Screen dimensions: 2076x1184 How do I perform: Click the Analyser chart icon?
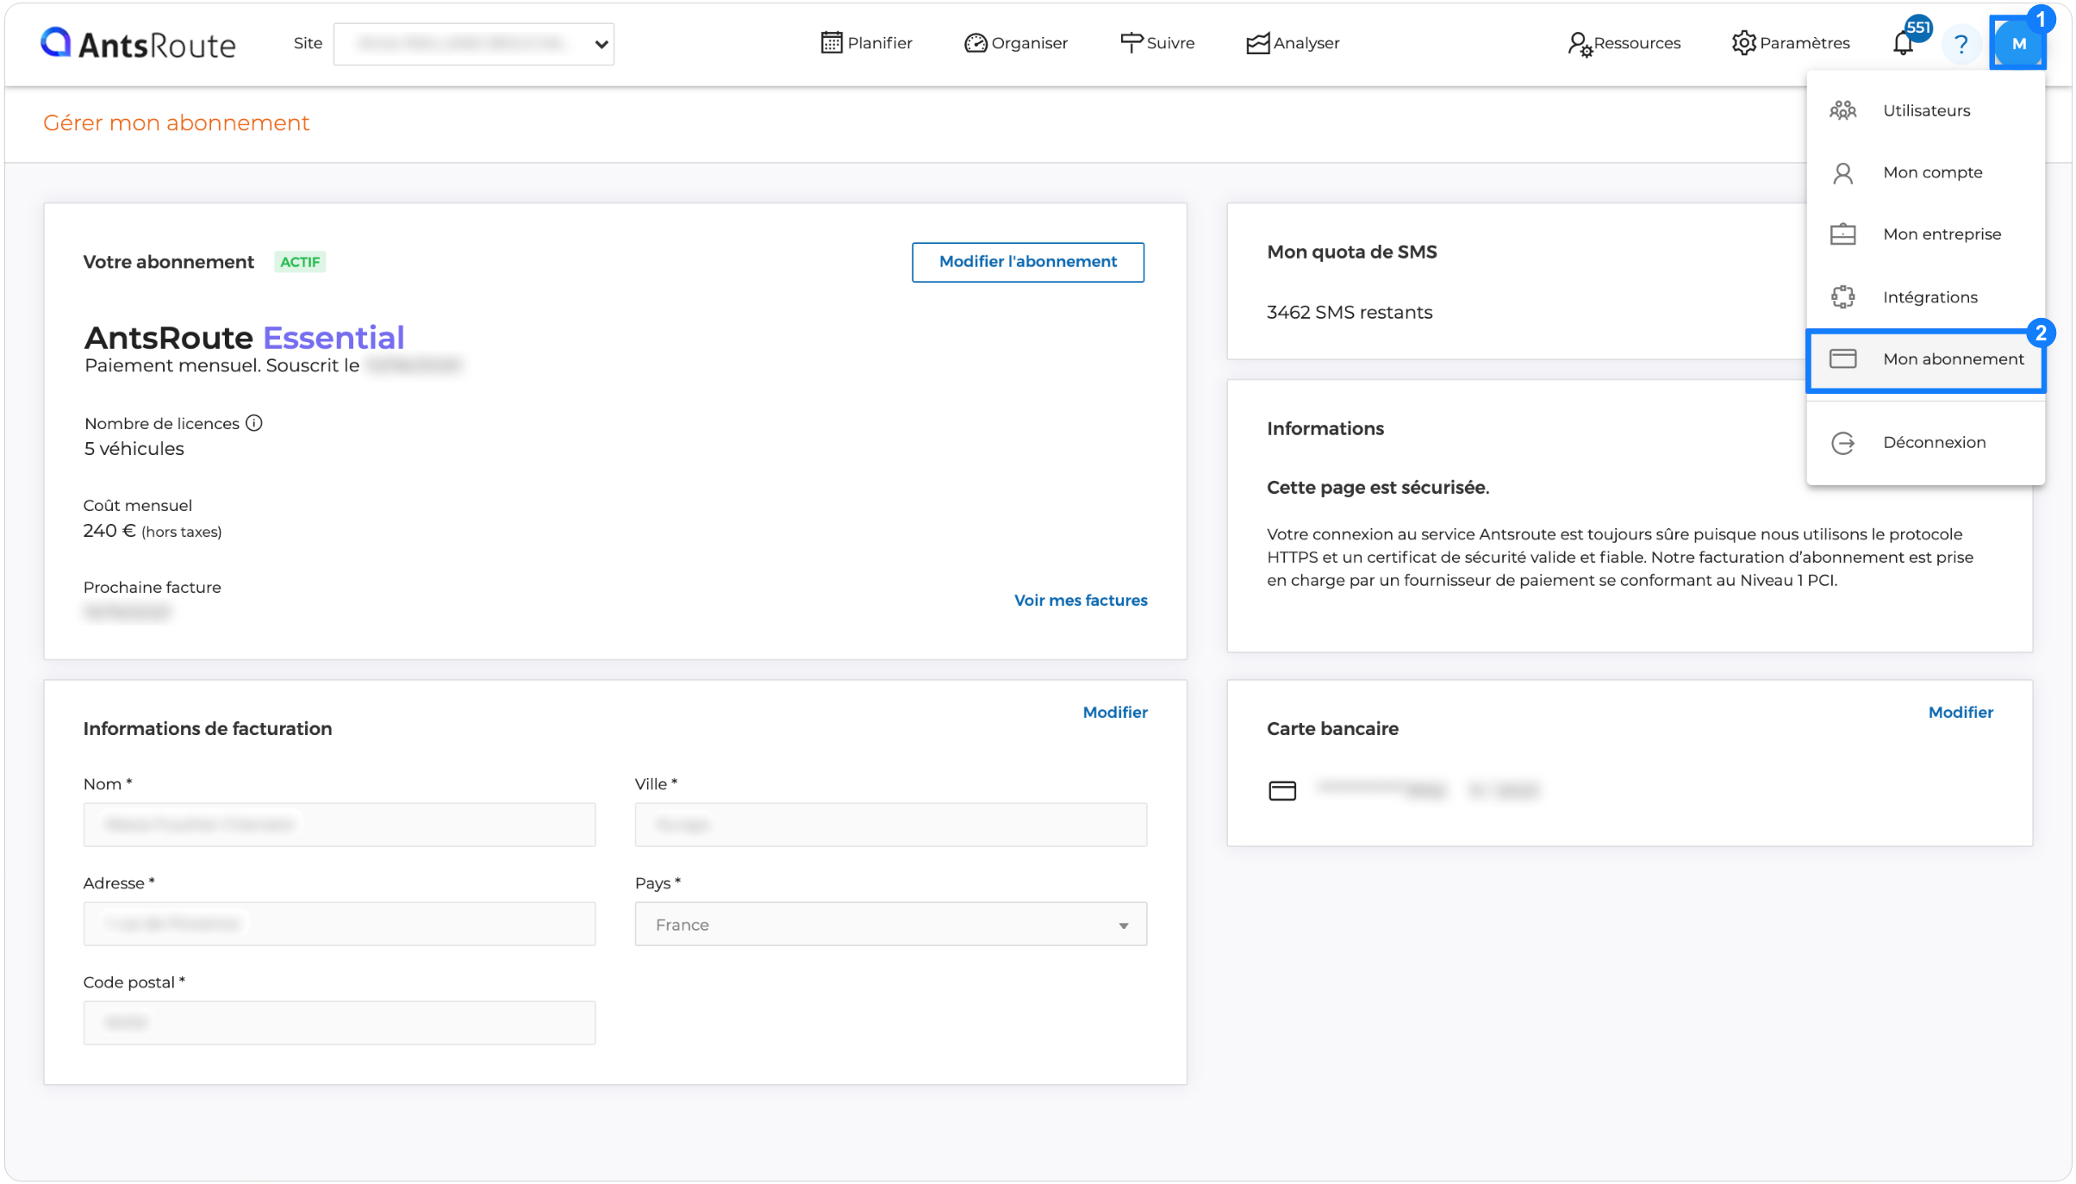pos(1258,43)
